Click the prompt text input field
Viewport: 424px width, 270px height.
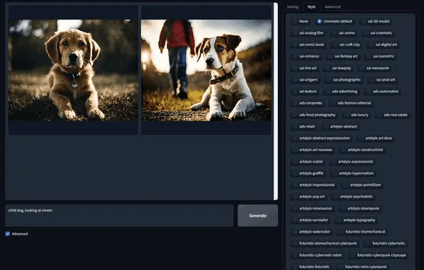(x=119, y=215)
